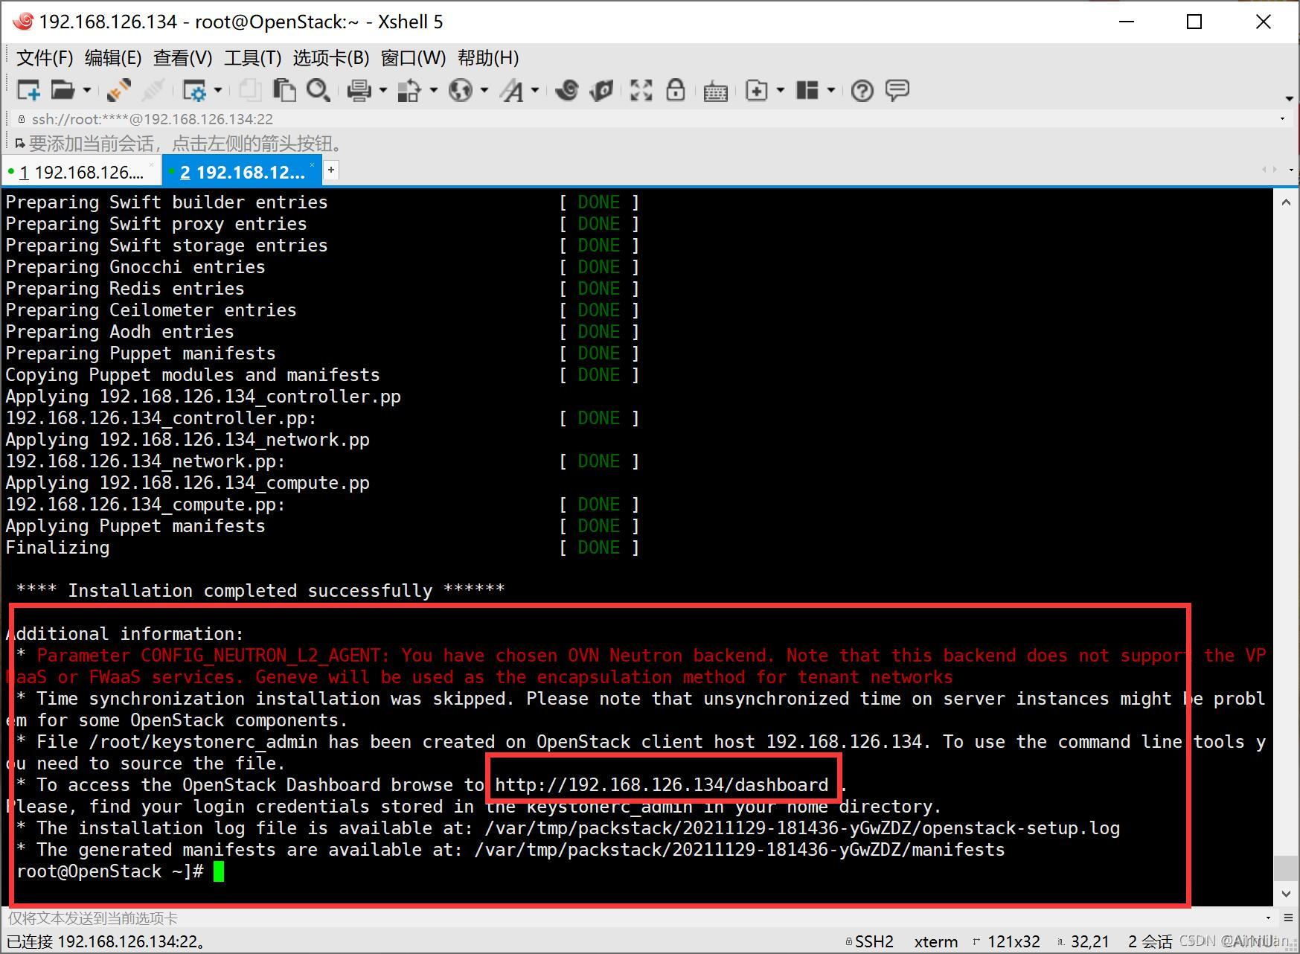
Task: Open the 窗口(W) menu
Action: pyautogui.click(x=413, y=58)
